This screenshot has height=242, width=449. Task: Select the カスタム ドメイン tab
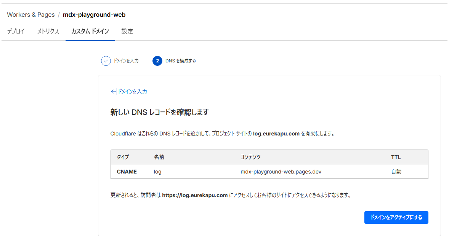90,31
